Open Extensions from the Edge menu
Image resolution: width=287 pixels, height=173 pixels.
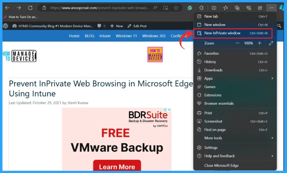(x=235, y=95)
